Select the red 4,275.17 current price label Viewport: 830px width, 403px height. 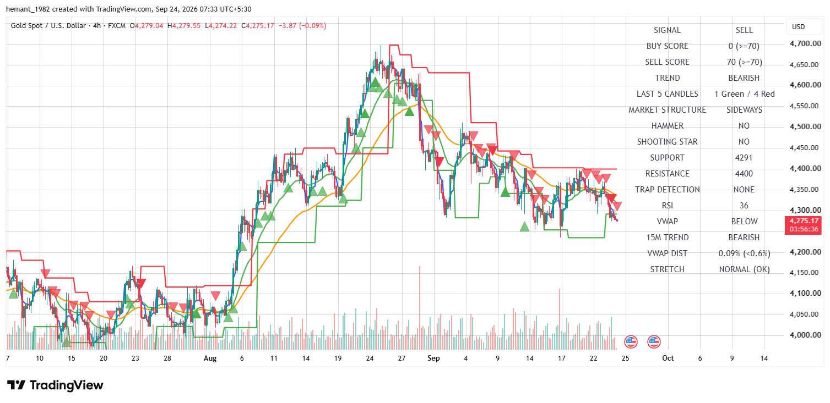pyautogui.click(x=803, y=221)
